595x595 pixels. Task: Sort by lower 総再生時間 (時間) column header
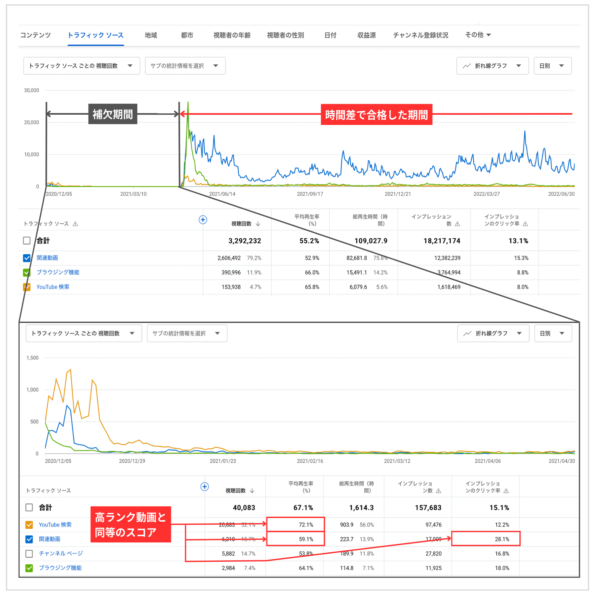pos(356,487)
